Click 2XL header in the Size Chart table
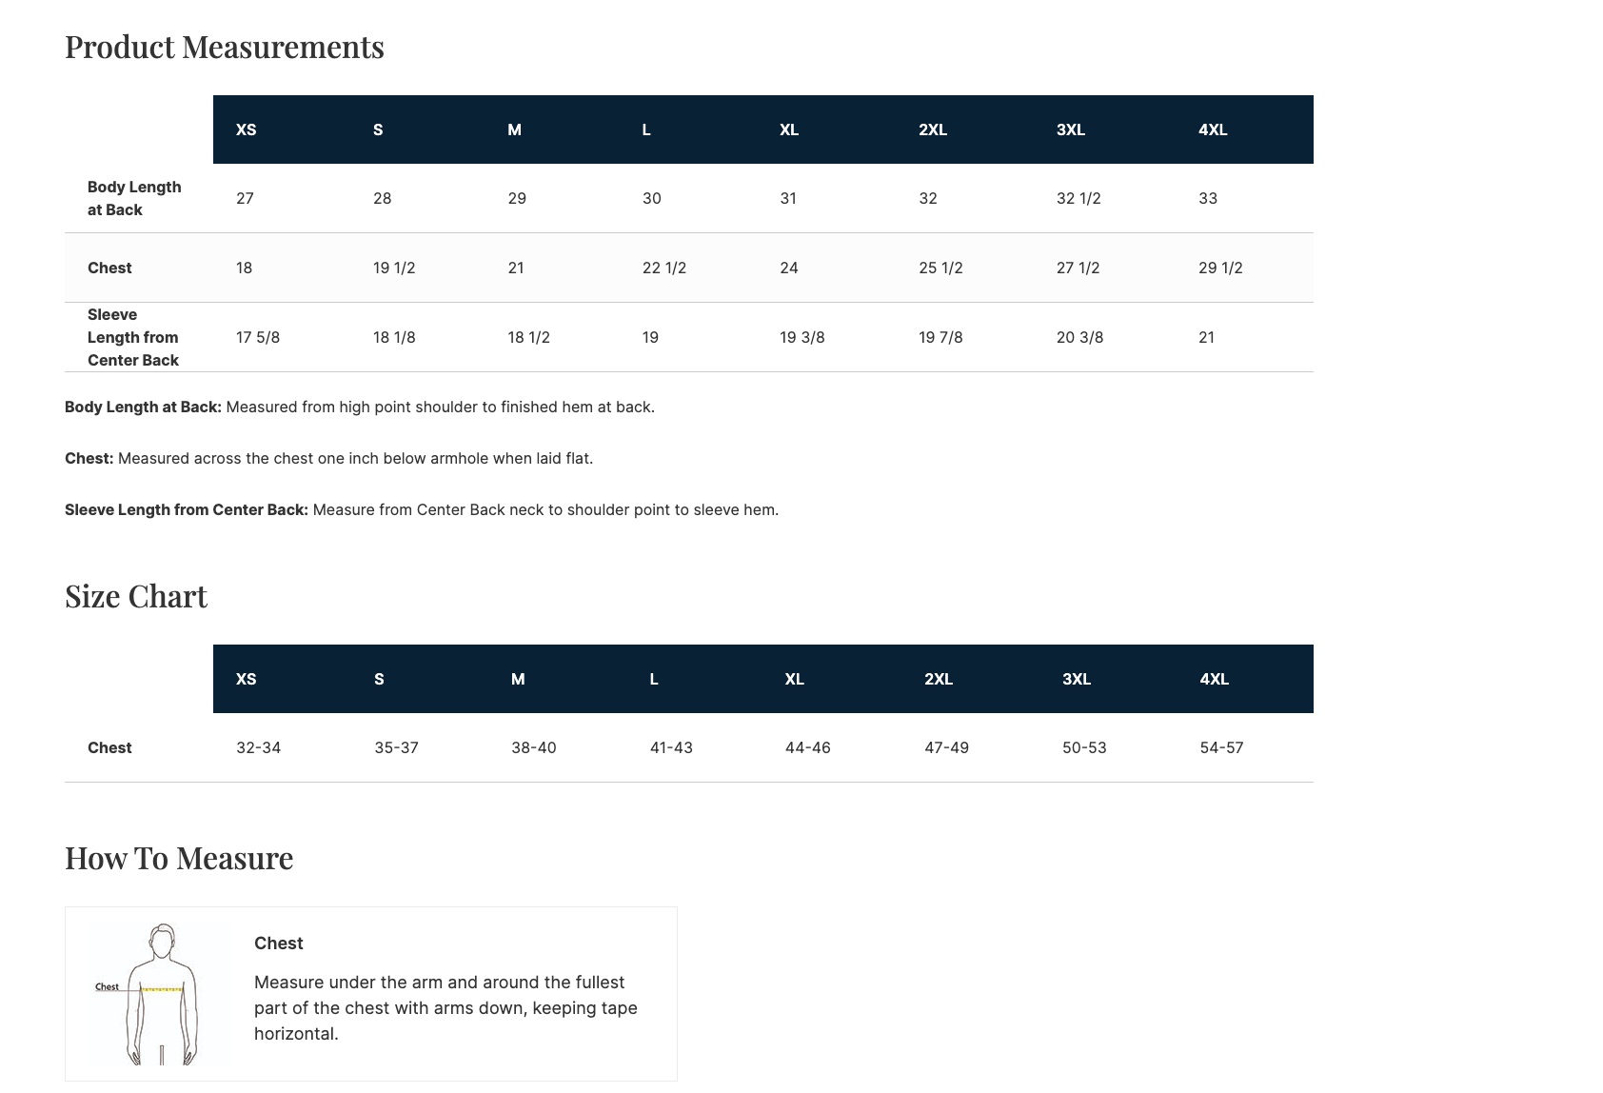Image resolution: width=1603 pixels, height=1093 pixels. (939, 679)
